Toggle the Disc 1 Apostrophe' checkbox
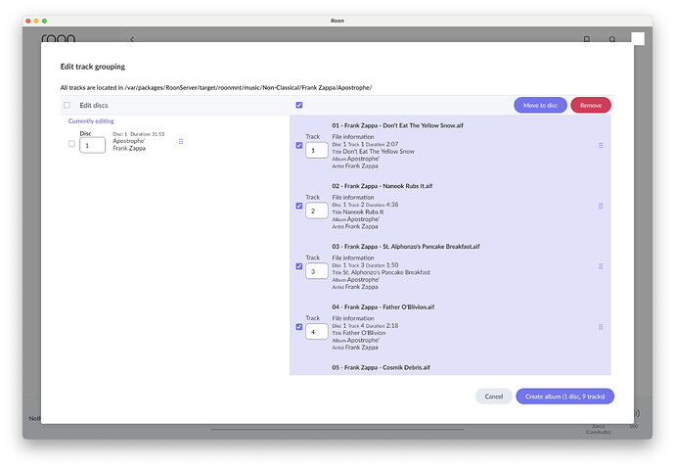This screenshot has height=469, width=675. pos(71,144)
